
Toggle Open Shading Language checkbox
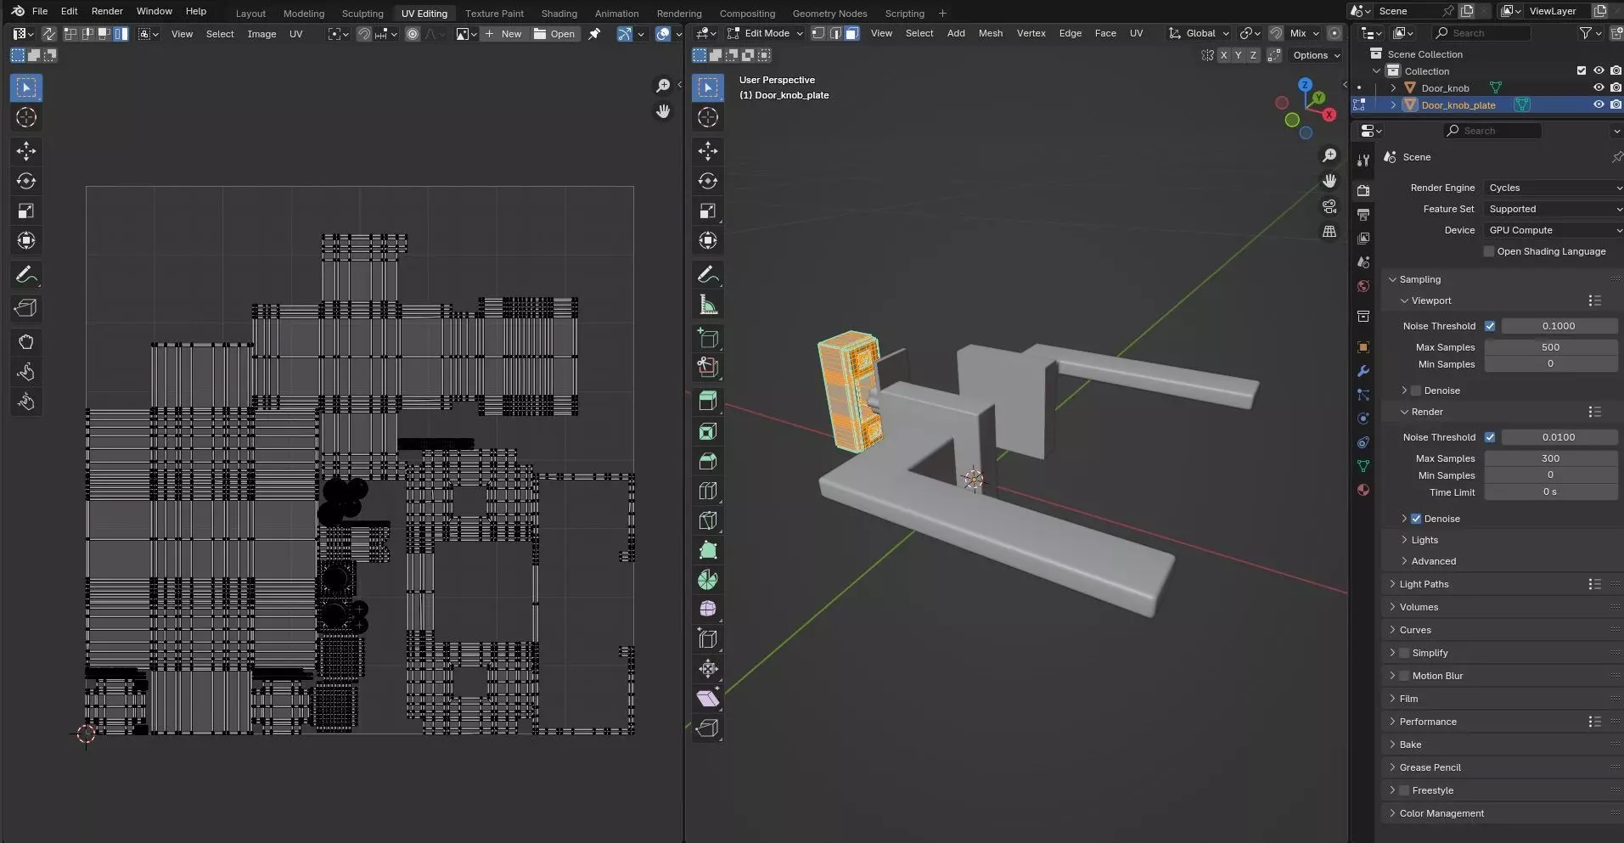(x=1489, y=251)
